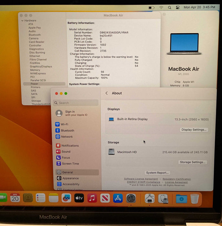Open the Regulatory Certification link
Viewport: 222px width, 226px height.
point(177,179)
